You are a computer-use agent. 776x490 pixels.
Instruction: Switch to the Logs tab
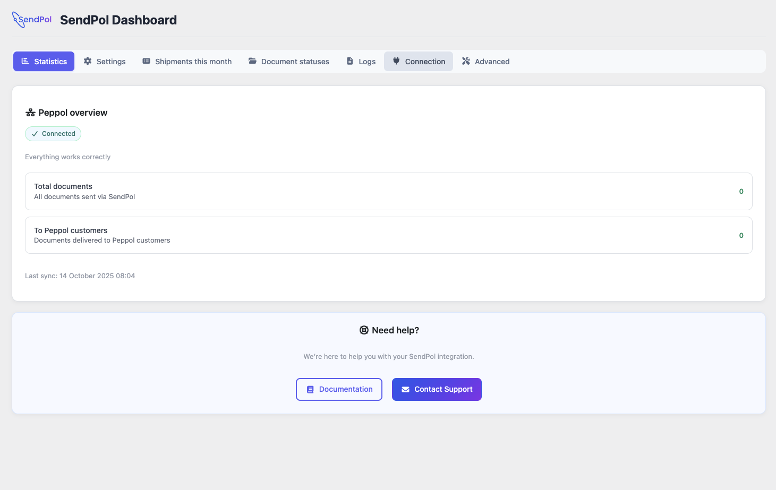click(361, 61)
